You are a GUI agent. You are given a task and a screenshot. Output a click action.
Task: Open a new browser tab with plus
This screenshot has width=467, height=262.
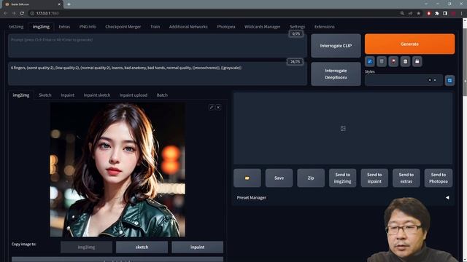69,4
